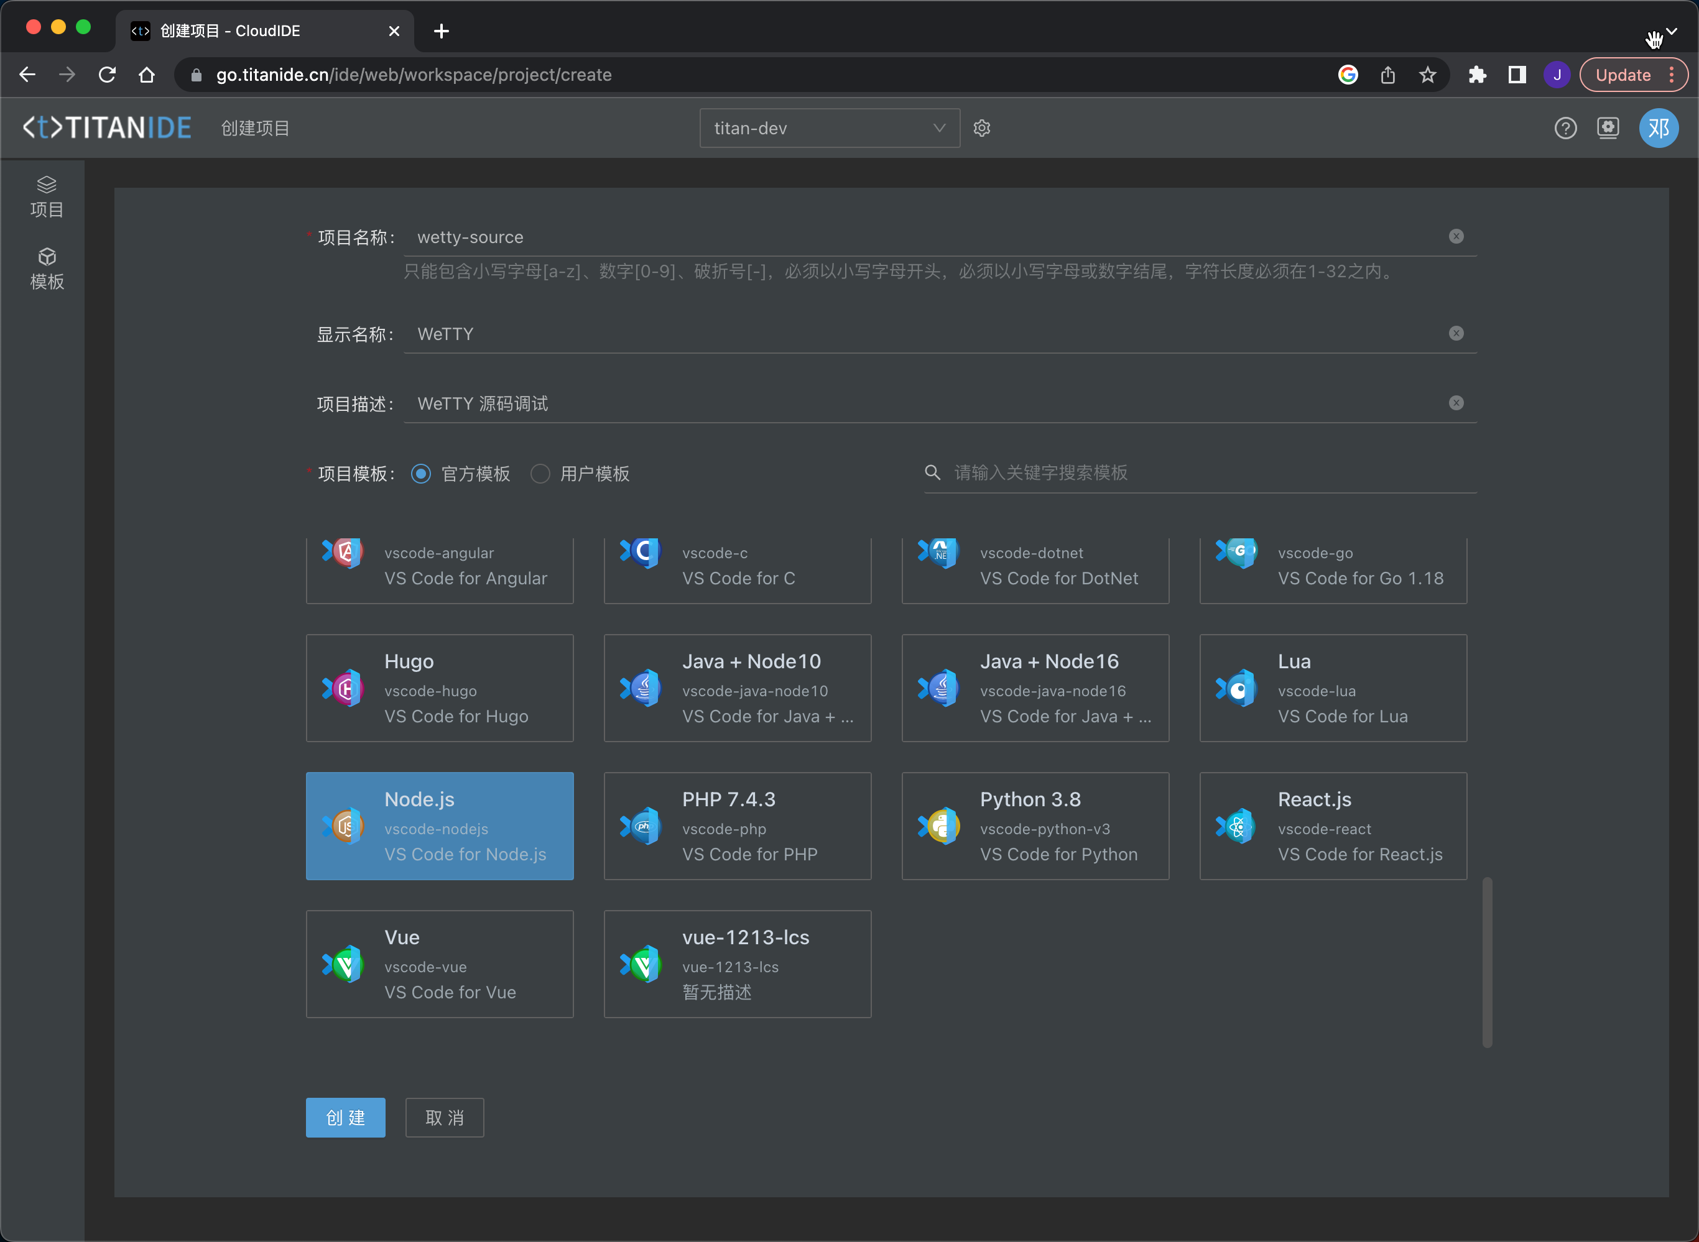Click the notification settings icon near the avatar

point(1609,128)
